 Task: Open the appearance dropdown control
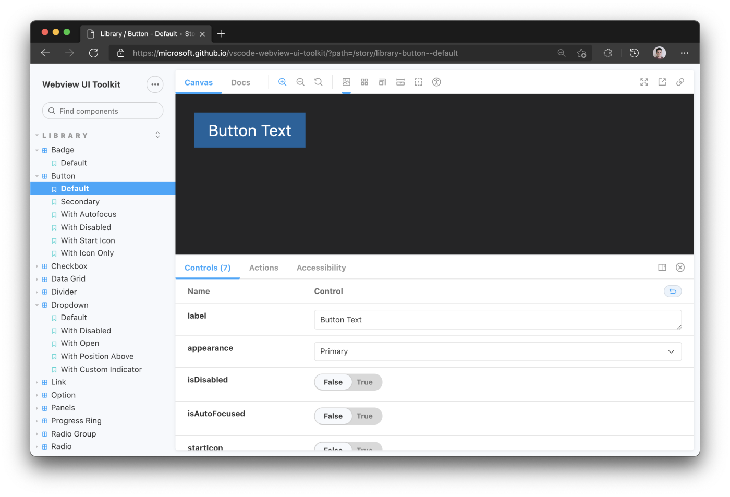click(497, 351)
